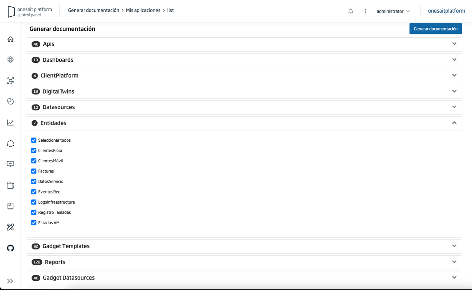Select the line chart visualization icon
472x290 pixels.
click(10, 122)
